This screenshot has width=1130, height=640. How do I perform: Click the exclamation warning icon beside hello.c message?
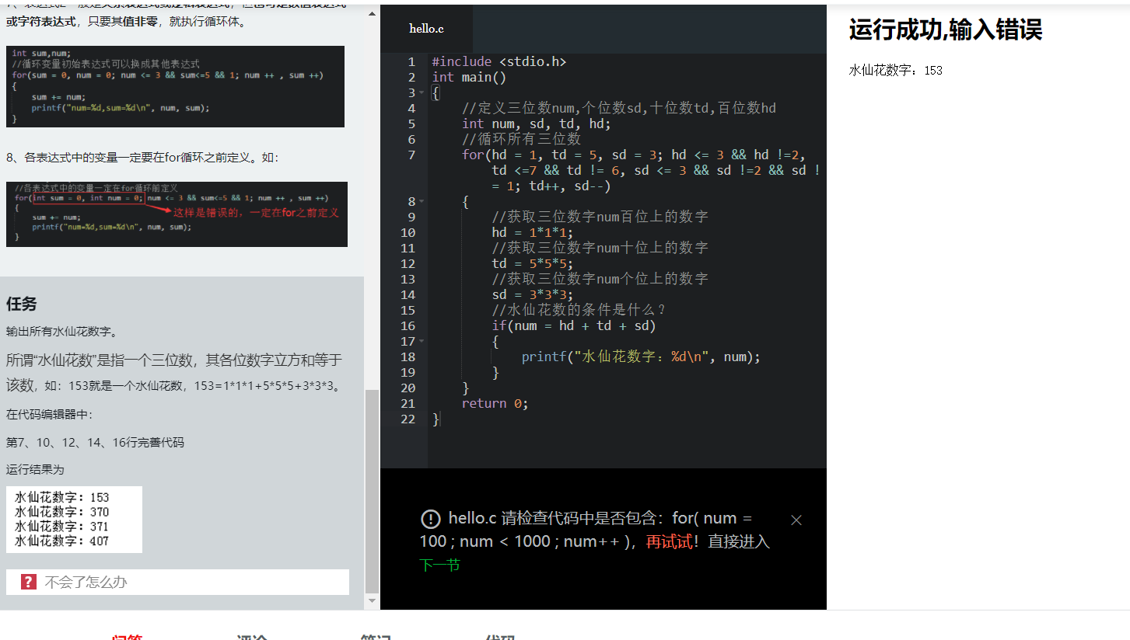[430, 519]
